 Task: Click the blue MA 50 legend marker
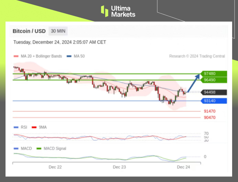pos(69,56)
